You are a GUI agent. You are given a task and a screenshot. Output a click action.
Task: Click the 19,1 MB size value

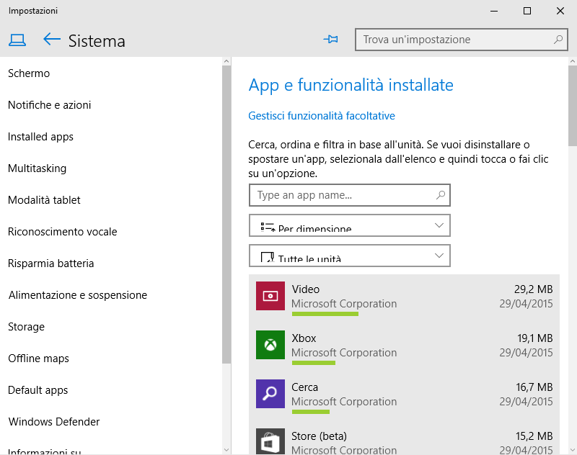[535, 338]
